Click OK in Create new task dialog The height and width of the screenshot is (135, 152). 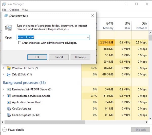point(37,57)
